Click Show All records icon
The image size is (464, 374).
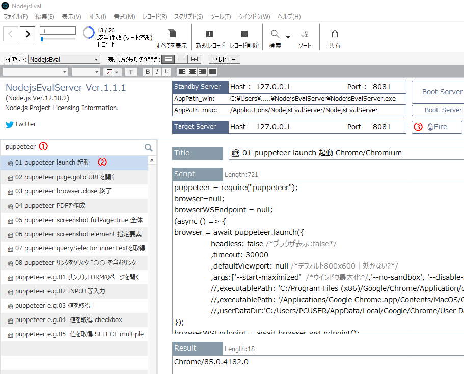172,33
